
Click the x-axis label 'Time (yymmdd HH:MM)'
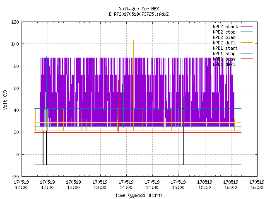pyautogui.click(x=139, y=195)
